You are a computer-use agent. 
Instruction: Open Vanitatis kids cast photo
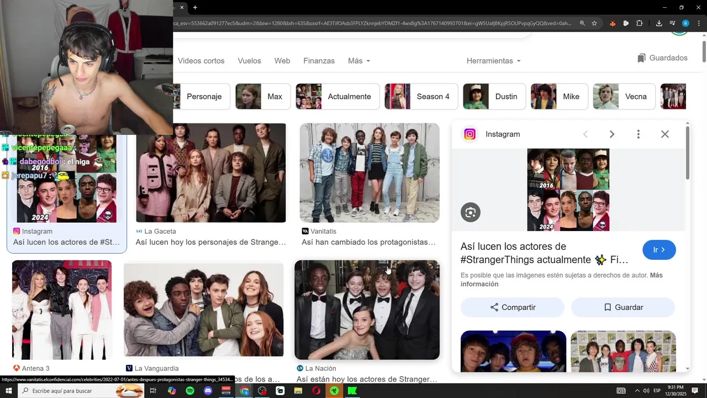tap(370, 172)
